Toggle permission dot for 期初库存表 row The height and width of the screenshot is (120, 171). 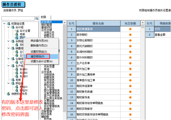click(130, 98)
